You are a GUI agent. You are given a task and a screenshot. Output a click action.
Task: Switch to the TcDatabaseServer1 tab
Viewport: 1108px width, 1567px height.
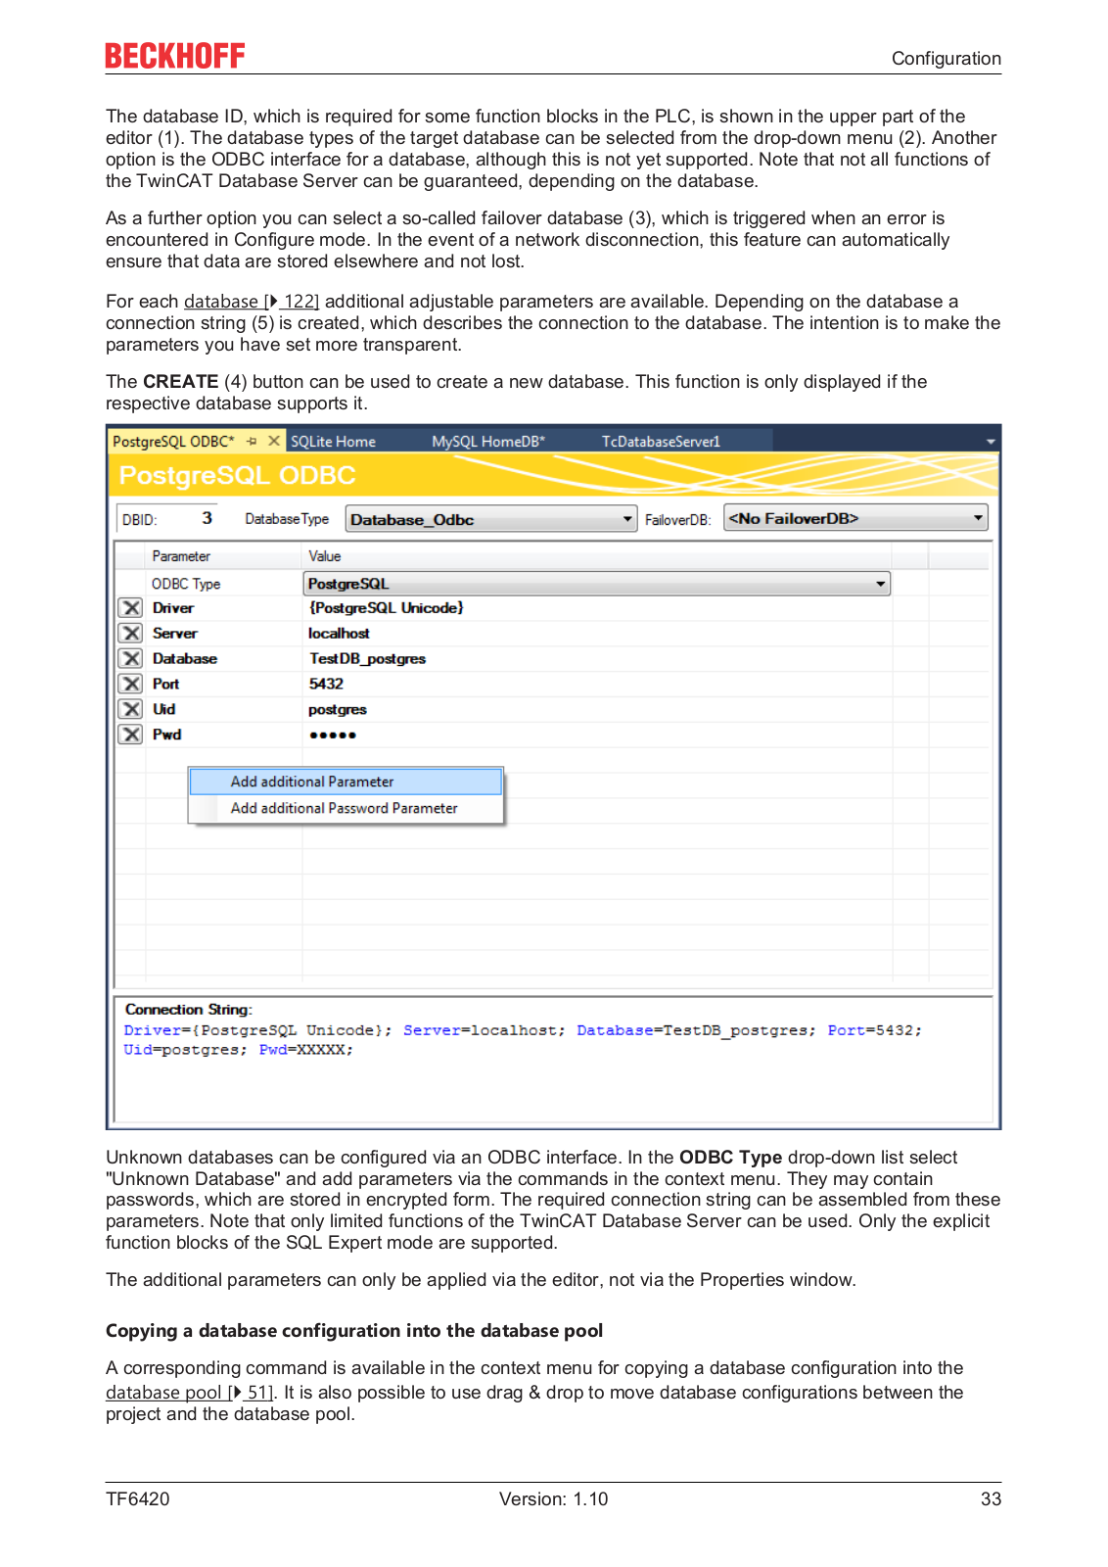(x=661, y=442)
